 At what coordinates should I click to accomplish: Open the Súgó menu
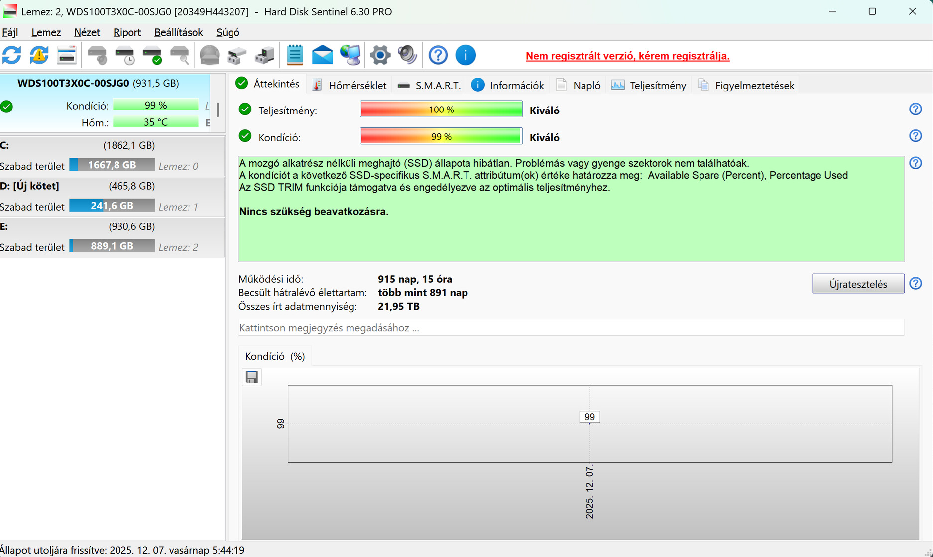point(228,32)
